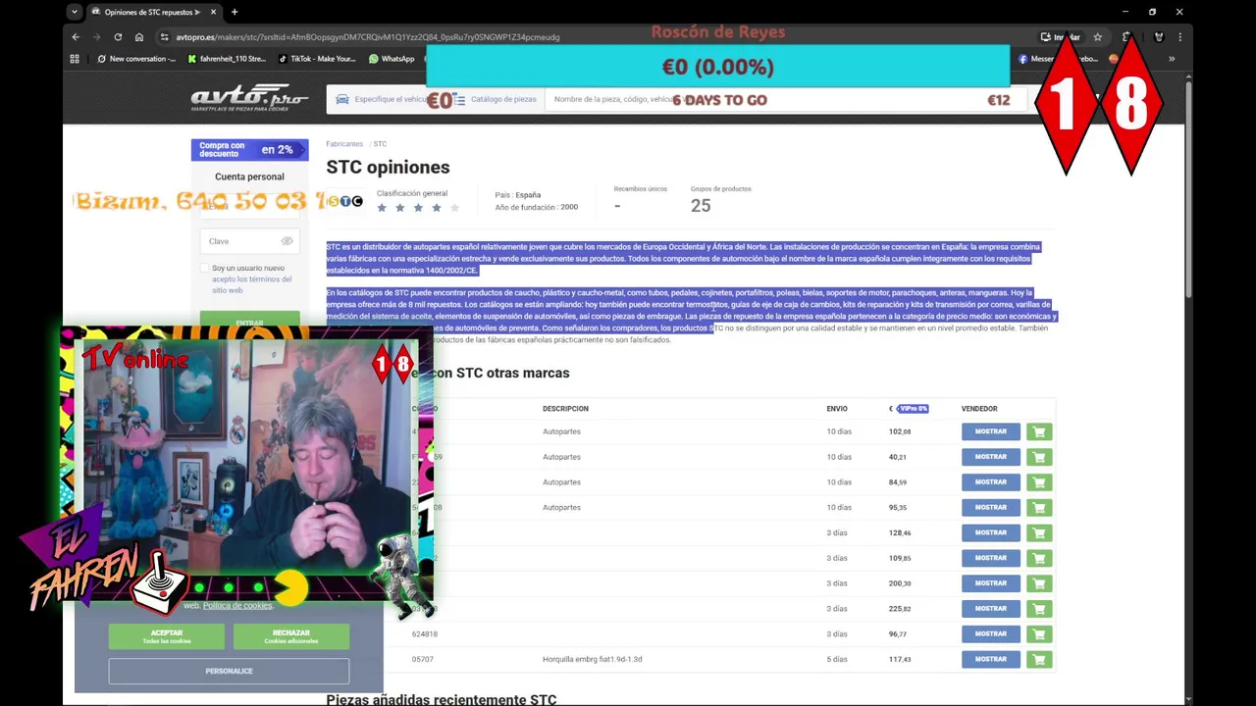Reload the avtopro.es page
Viewport: 1256px width, 706px height.
pos(118,37)
